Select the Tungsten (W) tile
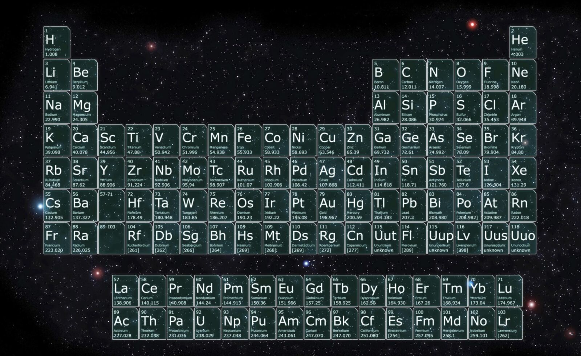 pos(194,205)
